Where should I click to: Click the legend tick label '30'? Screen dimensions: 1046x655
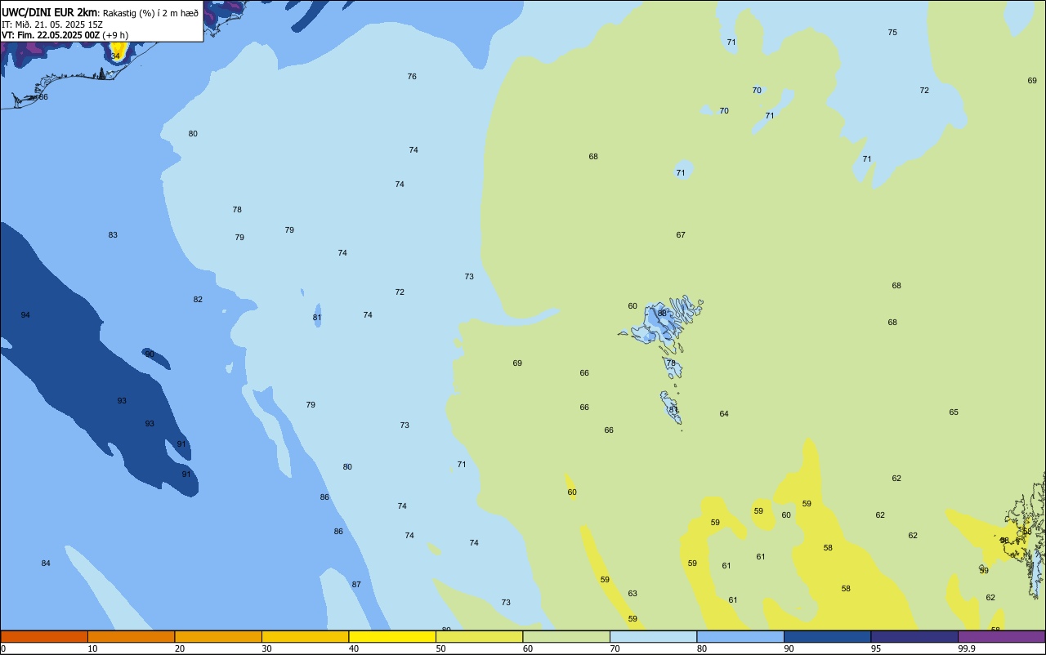266,648
